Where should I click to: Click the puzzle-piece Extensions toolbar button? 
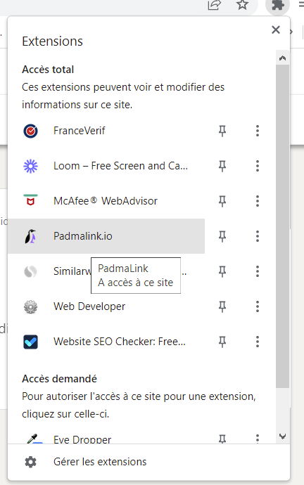[x=278, y=6]
